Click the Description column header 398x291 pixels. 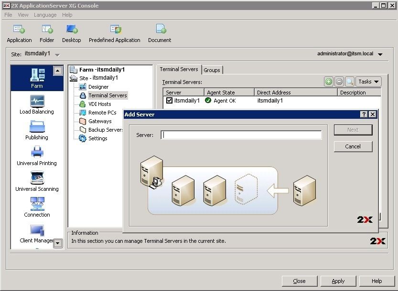pyautogui.click(x=359, y=93)
